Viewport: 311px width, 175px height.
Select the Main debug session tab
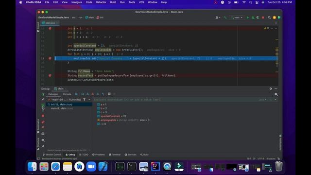point(60,88)
